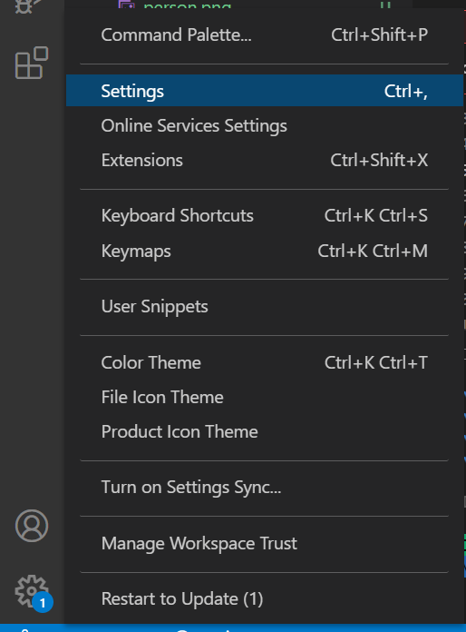Select the highlighted Settings menu item
The image size is (466, 632).
(x=265, y=91)
